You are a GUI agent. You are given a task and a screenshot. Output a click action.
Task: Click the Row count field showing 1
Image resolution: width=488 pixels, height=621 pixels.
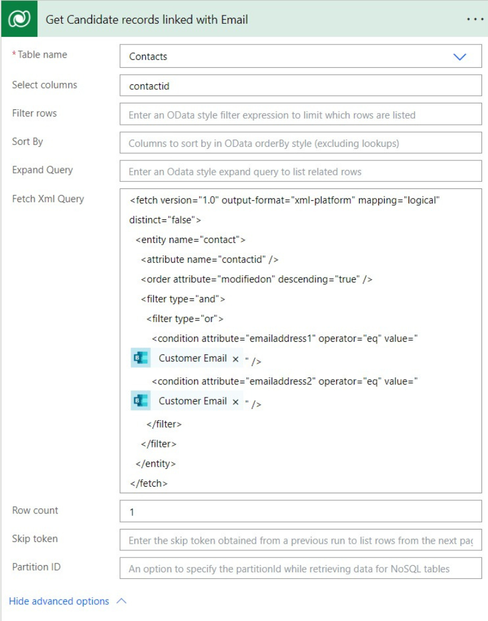click(301, 511)
